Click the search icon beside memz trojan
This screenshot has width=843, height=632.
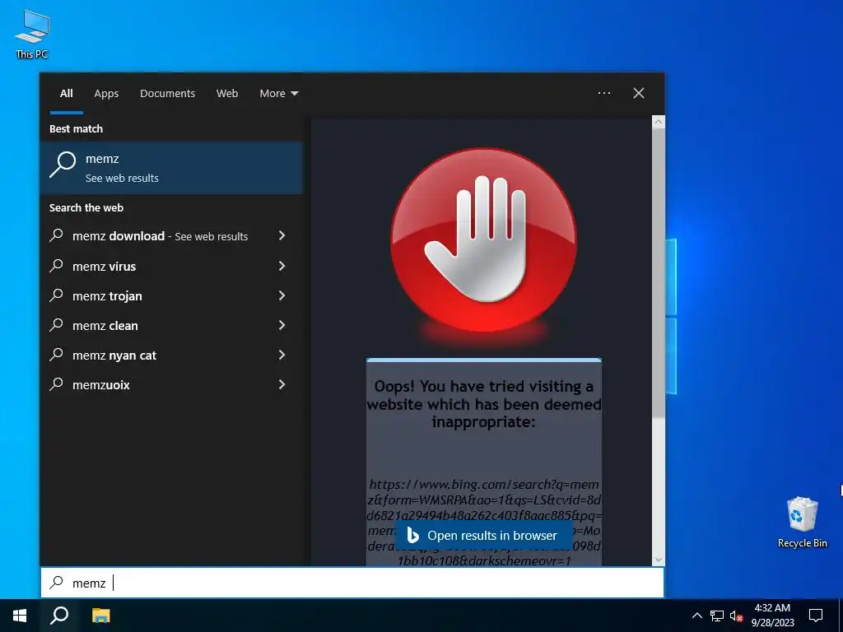click(57, 295)
